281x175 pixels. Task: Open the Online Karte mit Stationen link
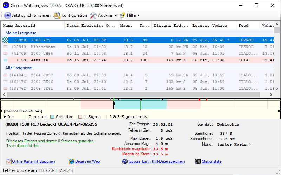(33, 161)
